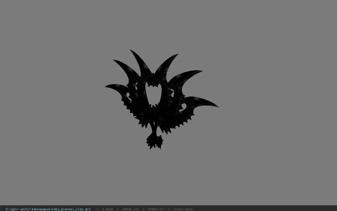Click the file path 1412_evantai_cleo.gr2 in status bar
This screenshot has width=337, height=211.
pos(48,209)
